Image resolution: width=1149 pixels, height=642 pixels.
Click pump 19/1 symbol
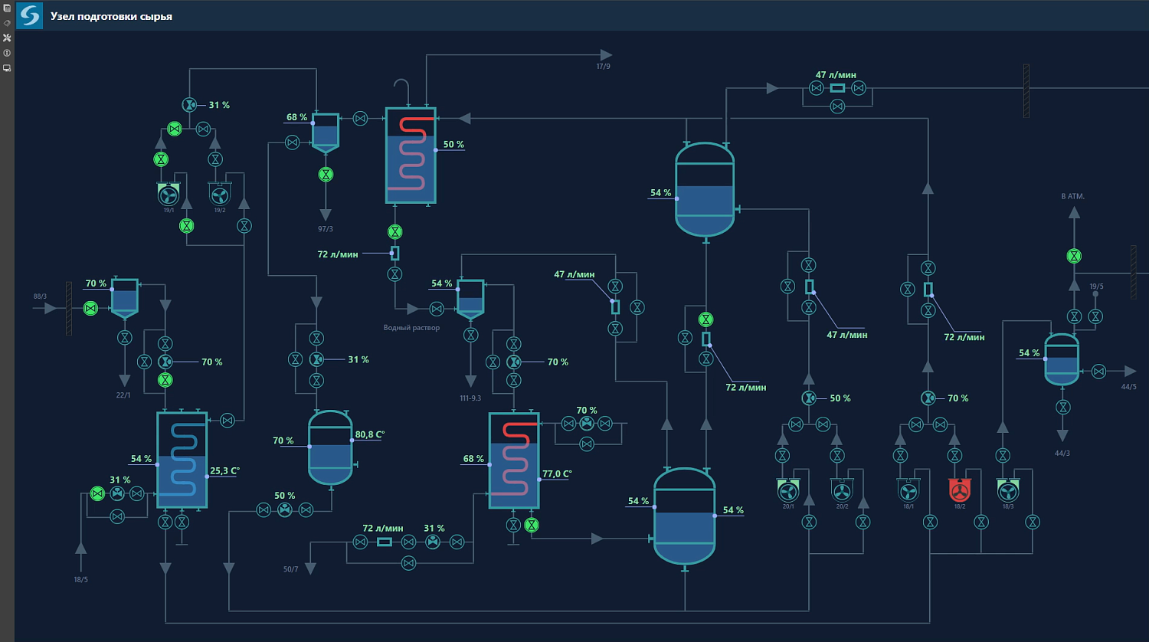click(x=168, y=195)
